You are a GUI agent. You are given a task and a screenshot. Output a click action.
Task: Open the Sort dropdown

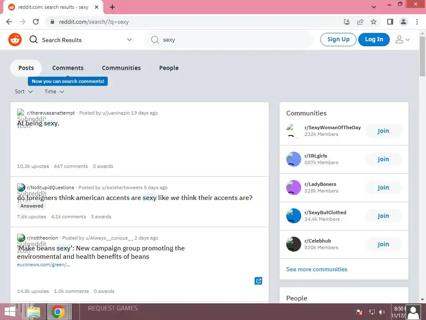[x=24, y=92]
